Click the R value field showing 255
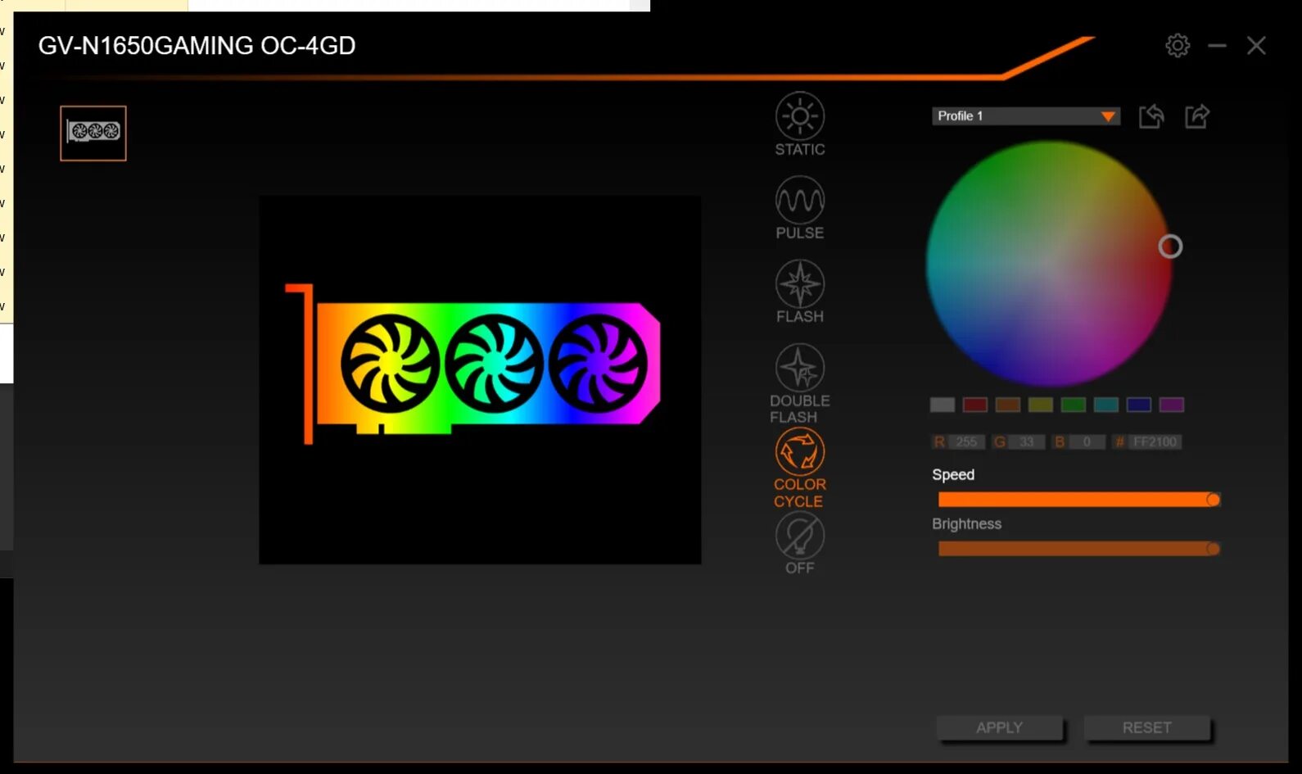This screenshot has width=1302, height=774. (x=966, y=442)
